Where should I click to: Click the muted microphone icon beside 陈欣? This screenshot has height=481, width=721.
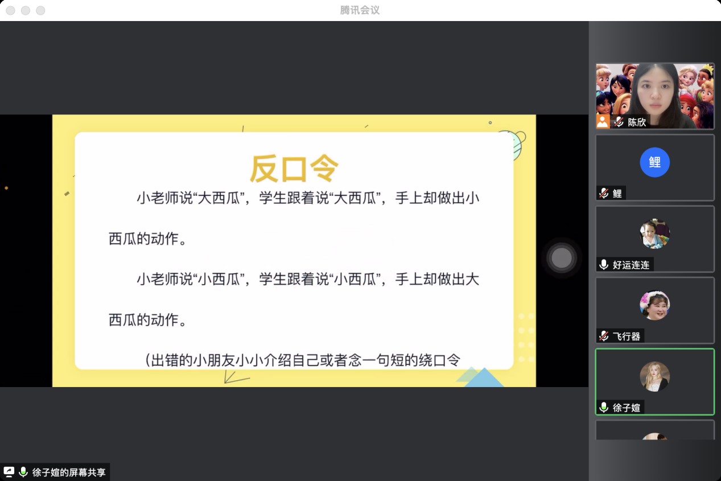(x=618, y=122)
